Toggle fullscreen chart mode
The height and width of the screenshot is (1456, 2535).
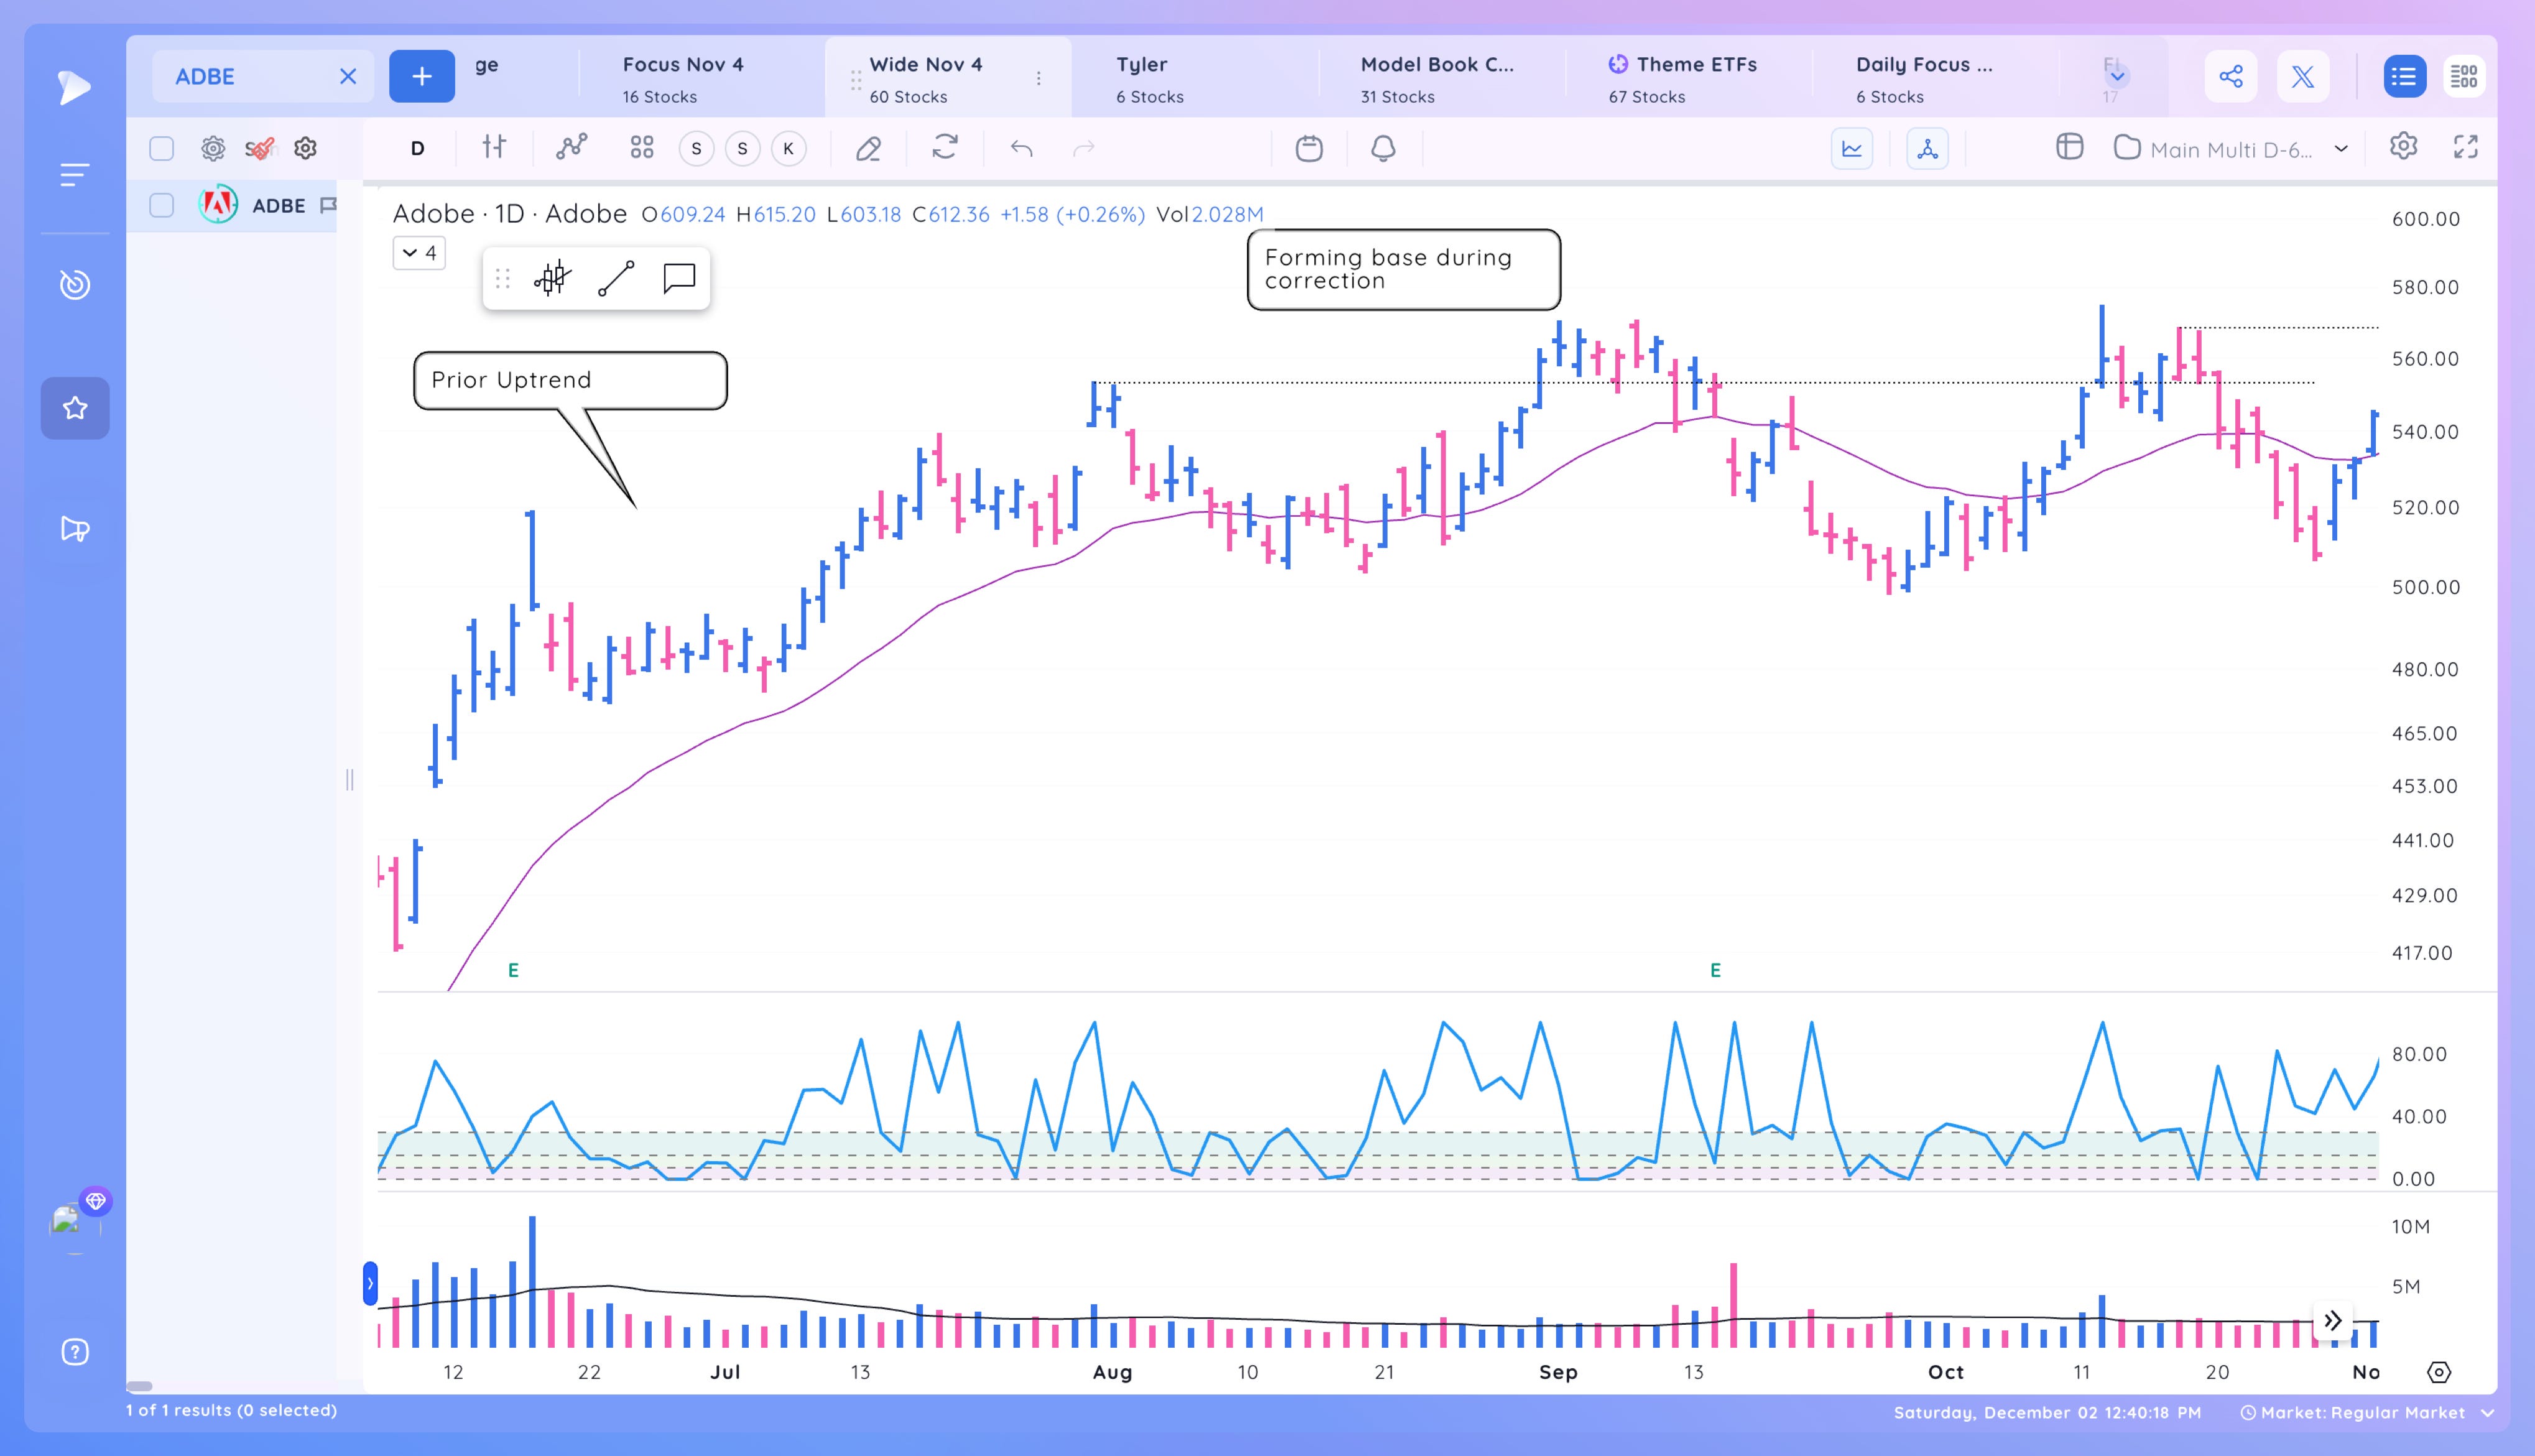[x=2466, y=147]
